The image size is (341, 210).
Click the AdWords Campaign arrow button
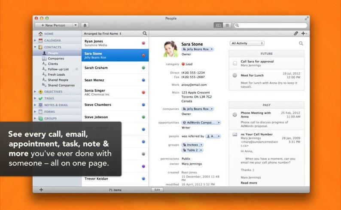tap(219, 123)
